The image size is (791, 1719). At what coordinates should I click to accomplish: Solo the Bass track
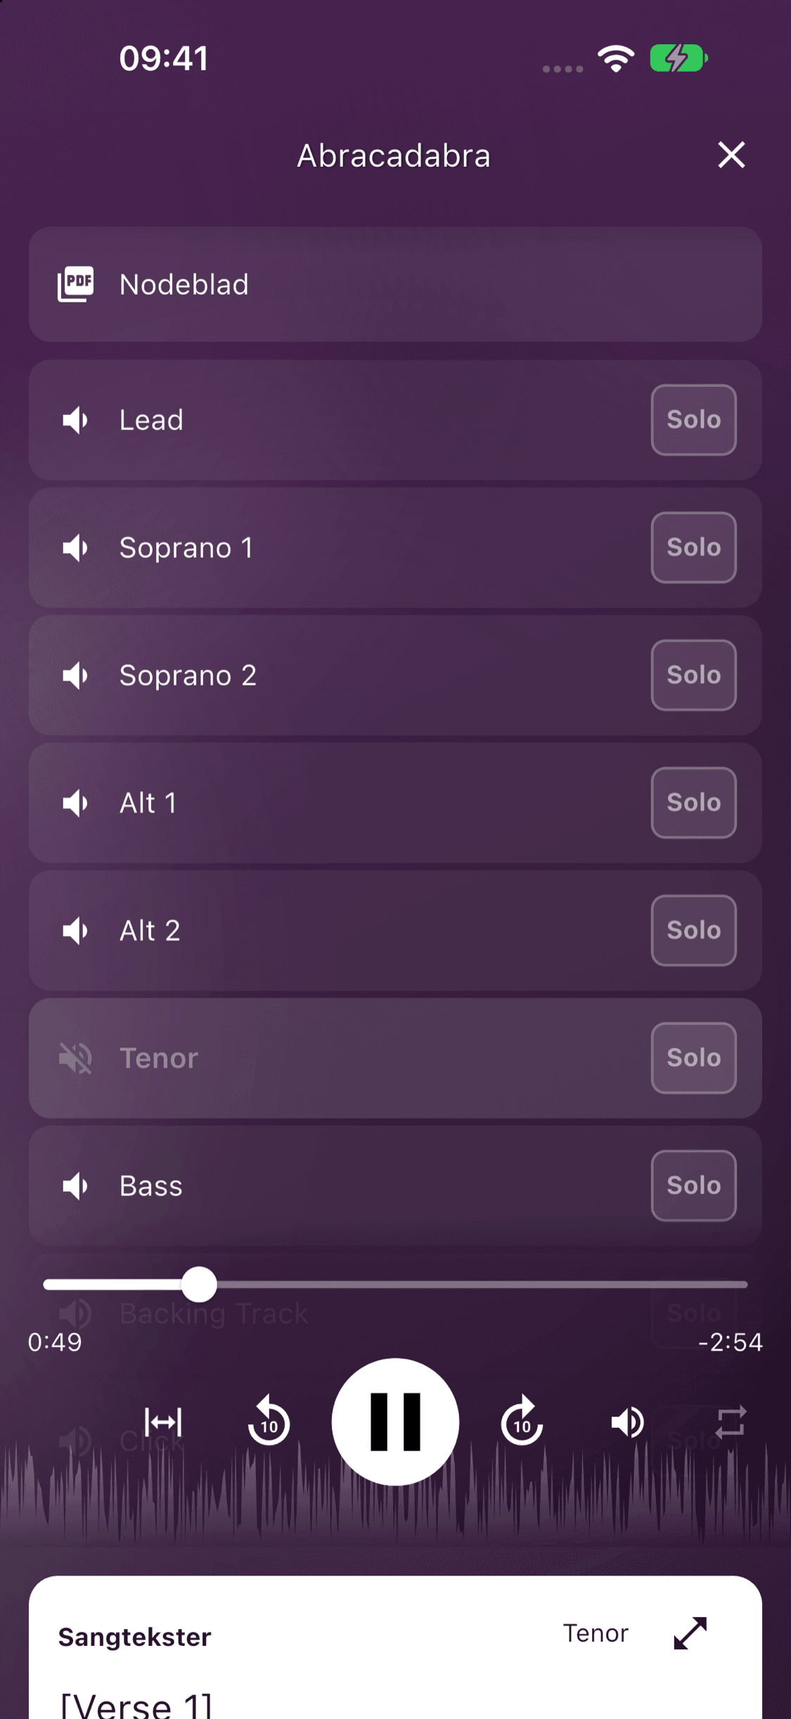[x=693, y=1186]
